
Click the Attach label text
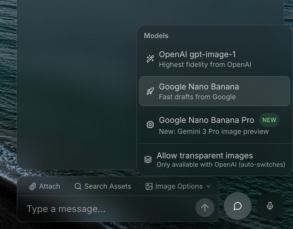point(50,187)
